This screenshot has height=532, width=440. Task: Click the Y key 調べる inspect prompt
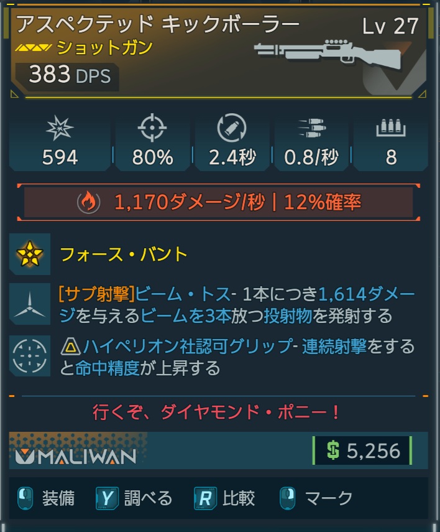point(134,498)
